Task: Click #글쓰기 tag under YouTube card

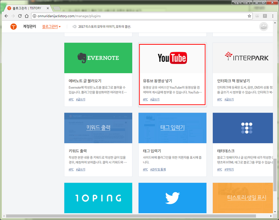Action: [x=155, y=100]
